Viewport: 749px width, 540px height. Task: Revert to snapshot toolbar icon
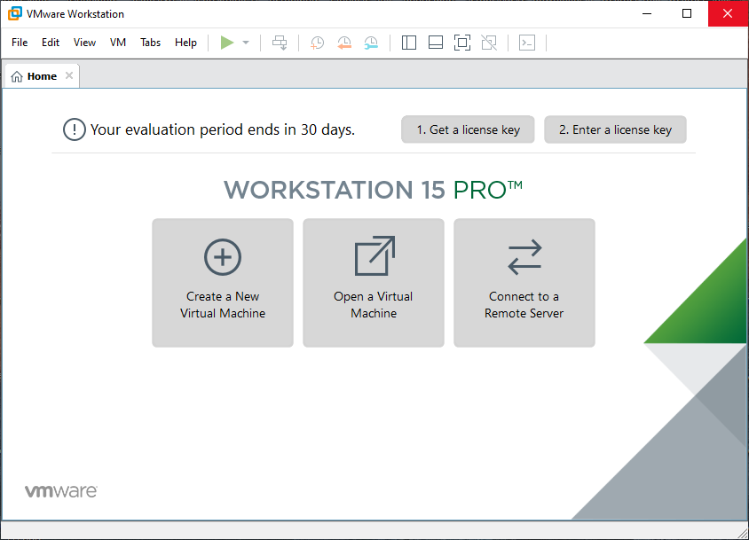(x=344, y=43)
